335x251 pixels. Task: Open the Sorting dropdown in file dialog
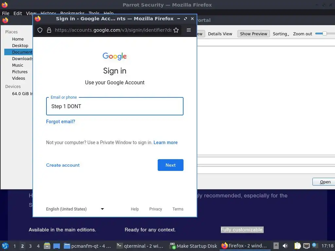coord(281,34)
